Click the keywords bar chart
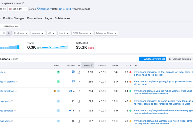Screen dimensions: 193x128 (x=10, y=47)
